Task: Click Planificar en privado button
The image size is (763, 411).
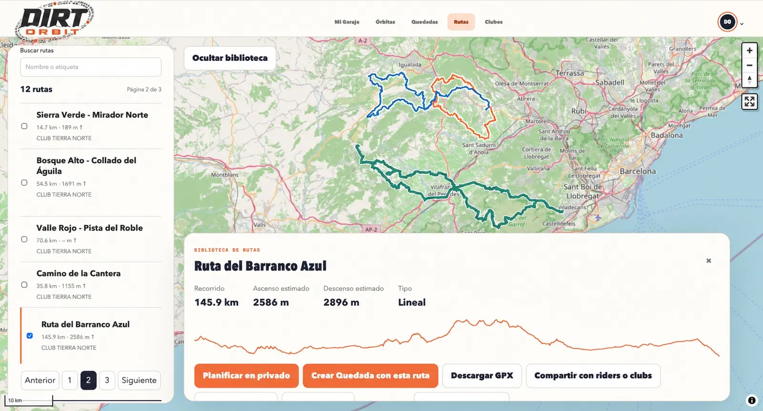Action: [x=246, y=376]
